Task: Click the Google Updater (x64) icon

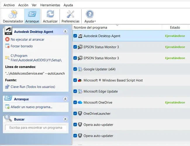Action: coord(80,69)
